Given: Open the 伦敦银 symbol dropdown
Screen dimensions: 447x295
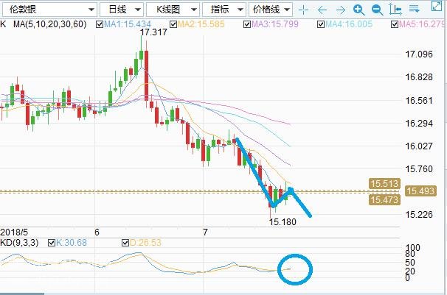Looking at the screenshot, I should [x=50, y=10].
